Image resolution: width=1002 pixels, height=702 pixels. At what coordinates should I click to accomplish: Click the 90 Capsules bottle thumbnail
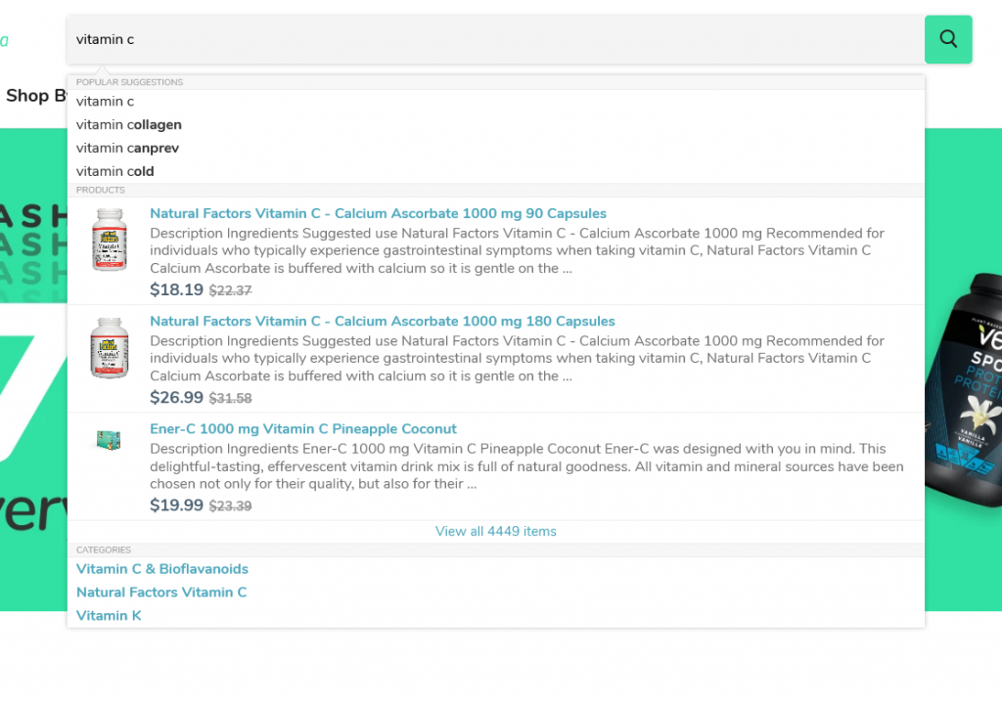110,240
